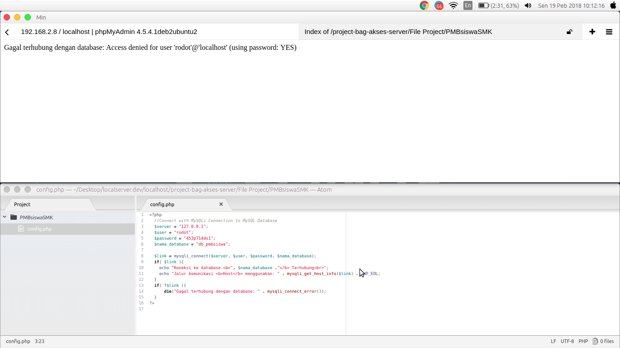Click the Apple logo in the top bar

613,5
